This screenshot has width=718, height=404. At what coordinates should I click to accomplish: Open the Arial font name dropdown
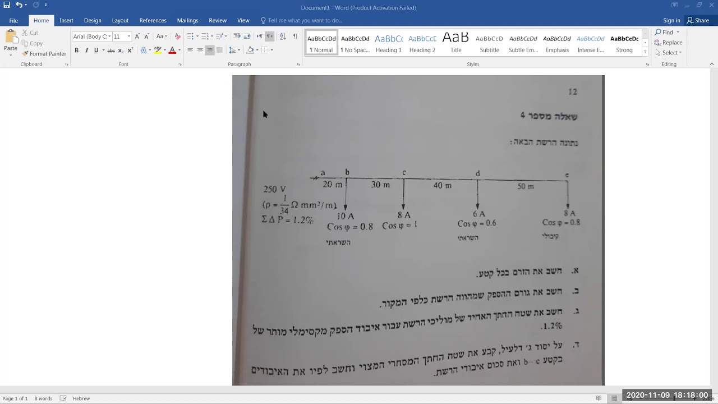pos(108,36)
